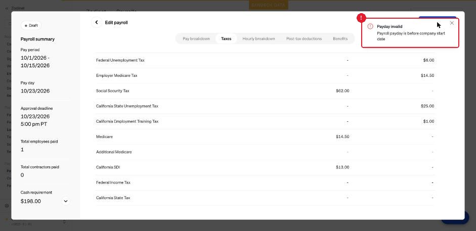Viewport: 476px width, 231px height.
Task: Click $14.50 Employer Medicare Tax amount
Action: (x=427, y=75)
